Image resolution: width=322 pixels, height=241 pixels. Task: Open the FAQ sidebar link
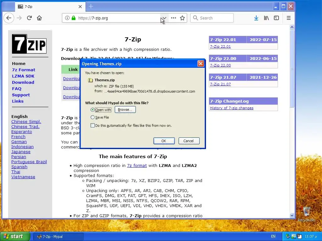click(17, 89)
